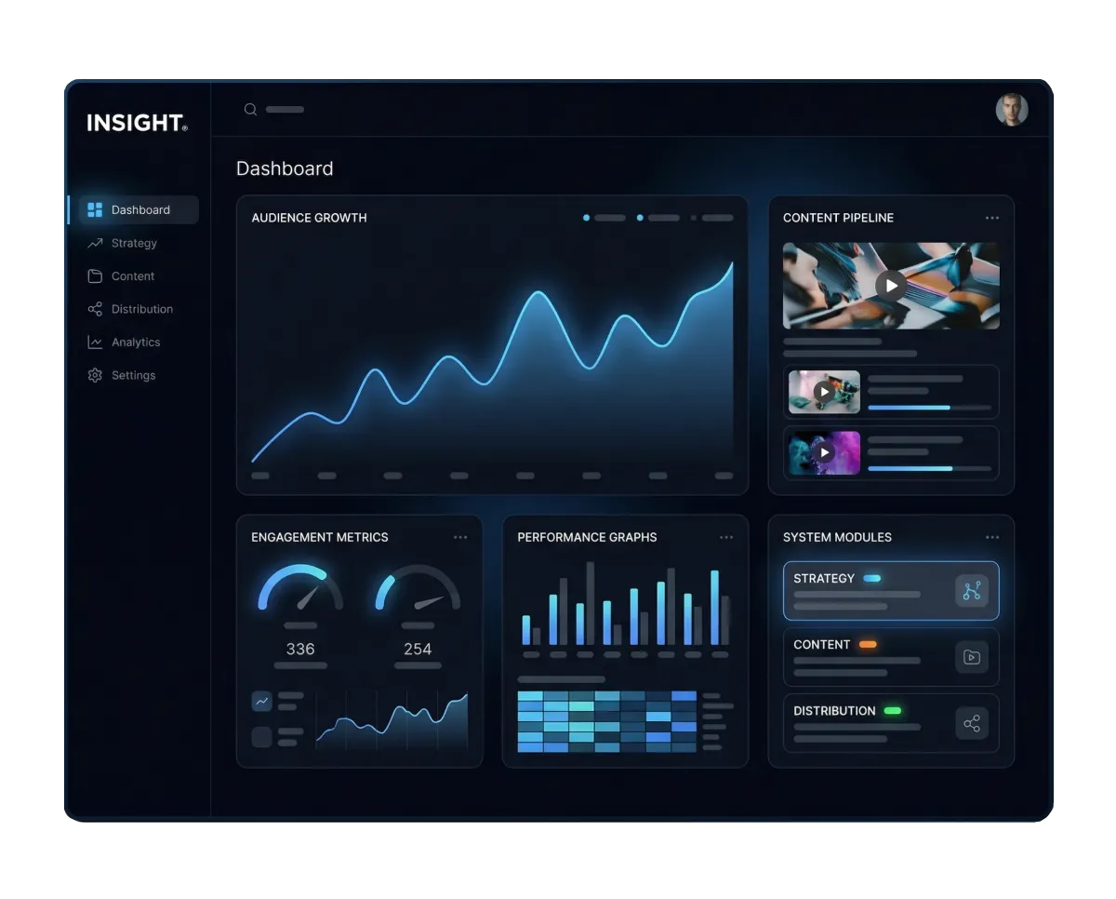Click the search magnifier icon
The height and width of the screenshot is (899, 1116).
250,110
